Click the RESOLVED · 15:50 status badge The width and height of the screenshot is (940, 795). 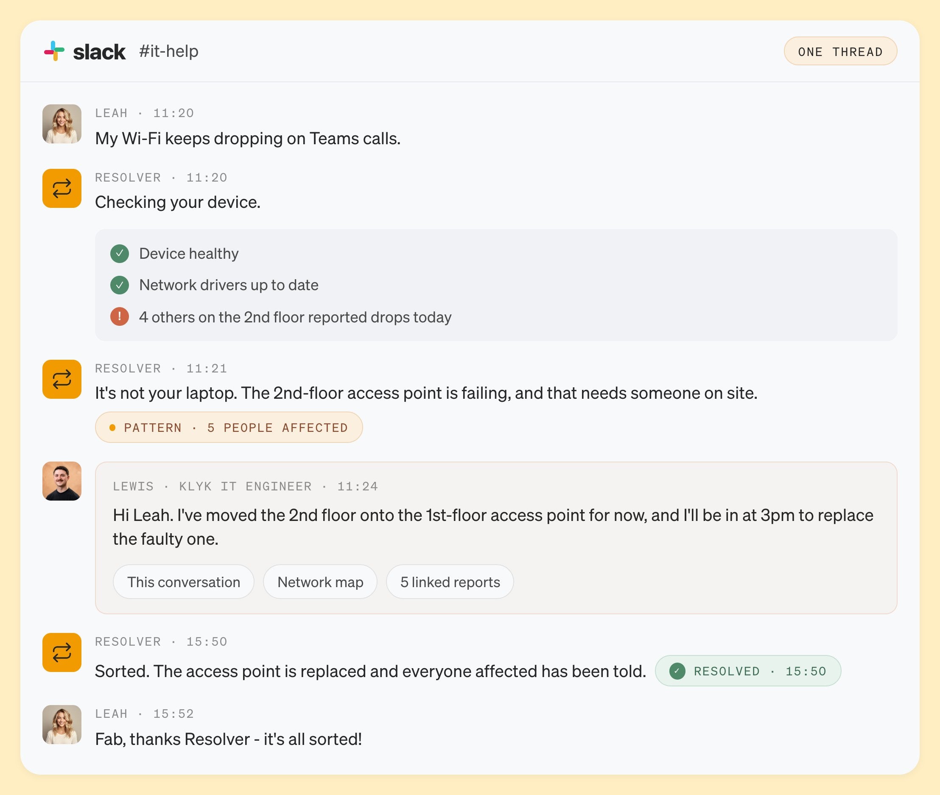click(x=748, y=671)
